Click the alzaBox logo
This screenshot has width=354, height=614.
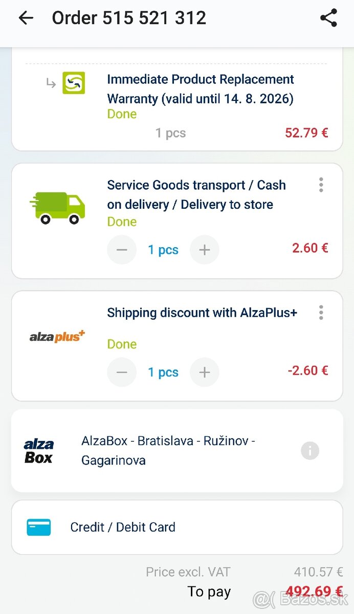tap(40, 450)
